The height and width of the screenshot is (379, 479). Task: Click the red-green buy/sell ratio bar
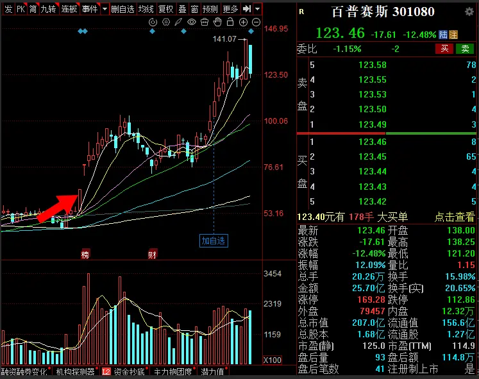click(387, 133)
